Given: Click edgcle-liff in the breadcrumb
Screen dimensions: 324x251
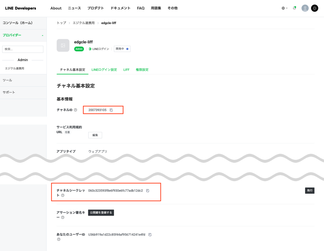Looking at the screenshot, I should [109, 23].
